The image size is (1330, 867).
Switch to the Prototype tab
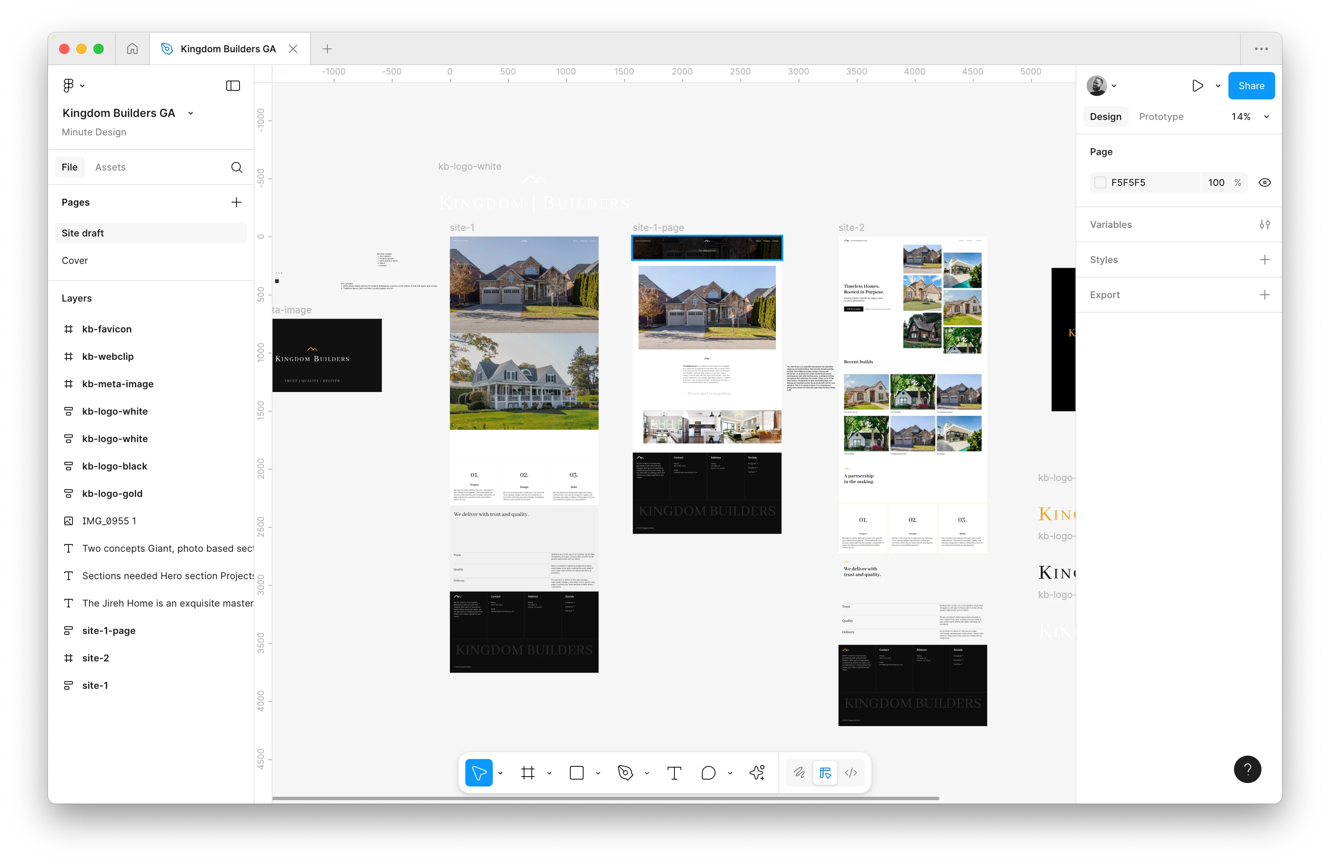click(1161, 117)
